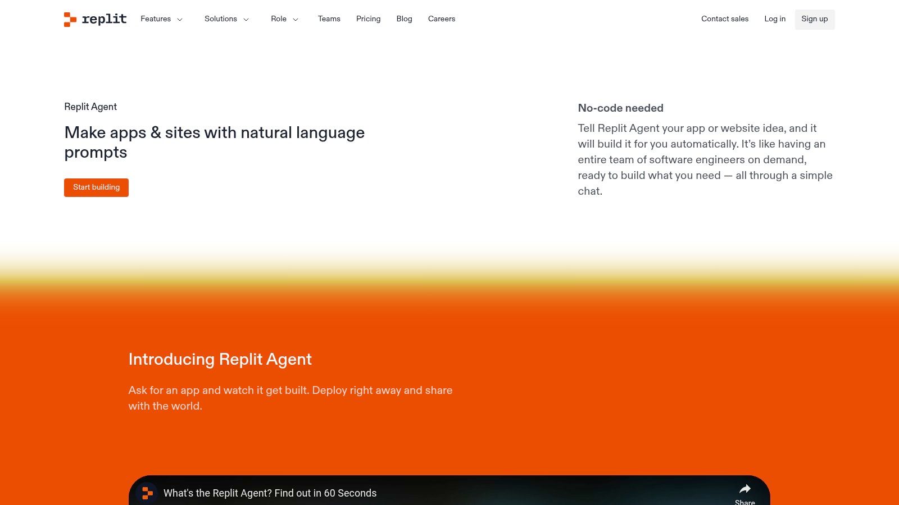Expand the Features dropdown chevron
899x505 pixels.
tap(180, 20)
